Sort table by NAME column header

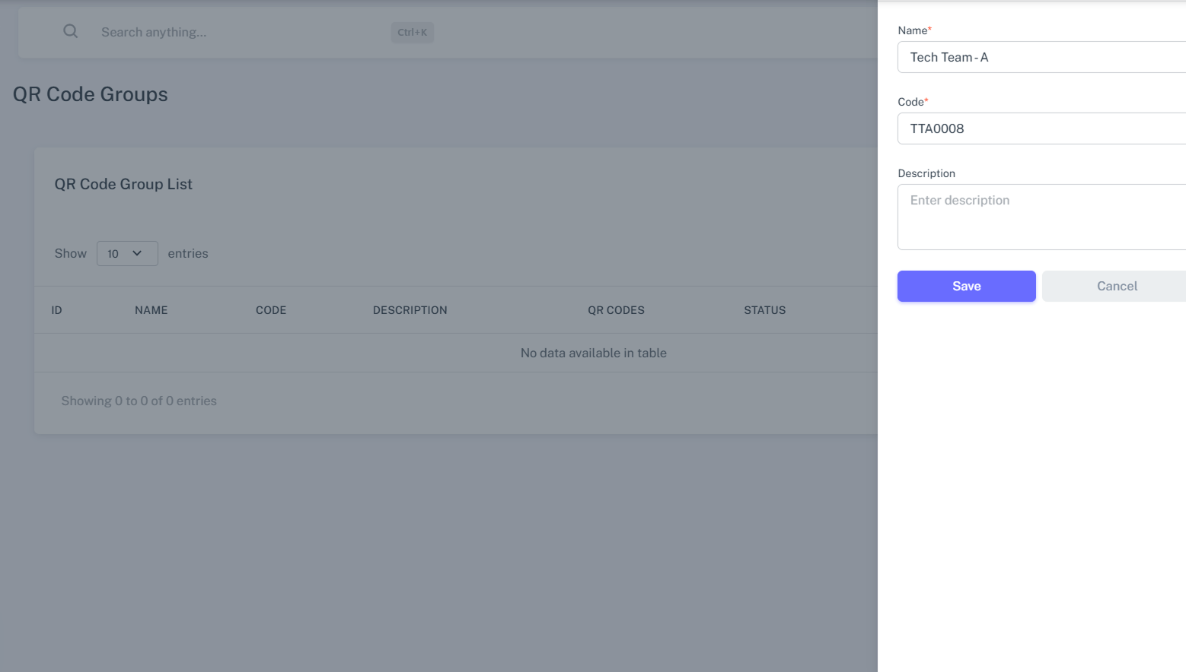click(151, 310)
